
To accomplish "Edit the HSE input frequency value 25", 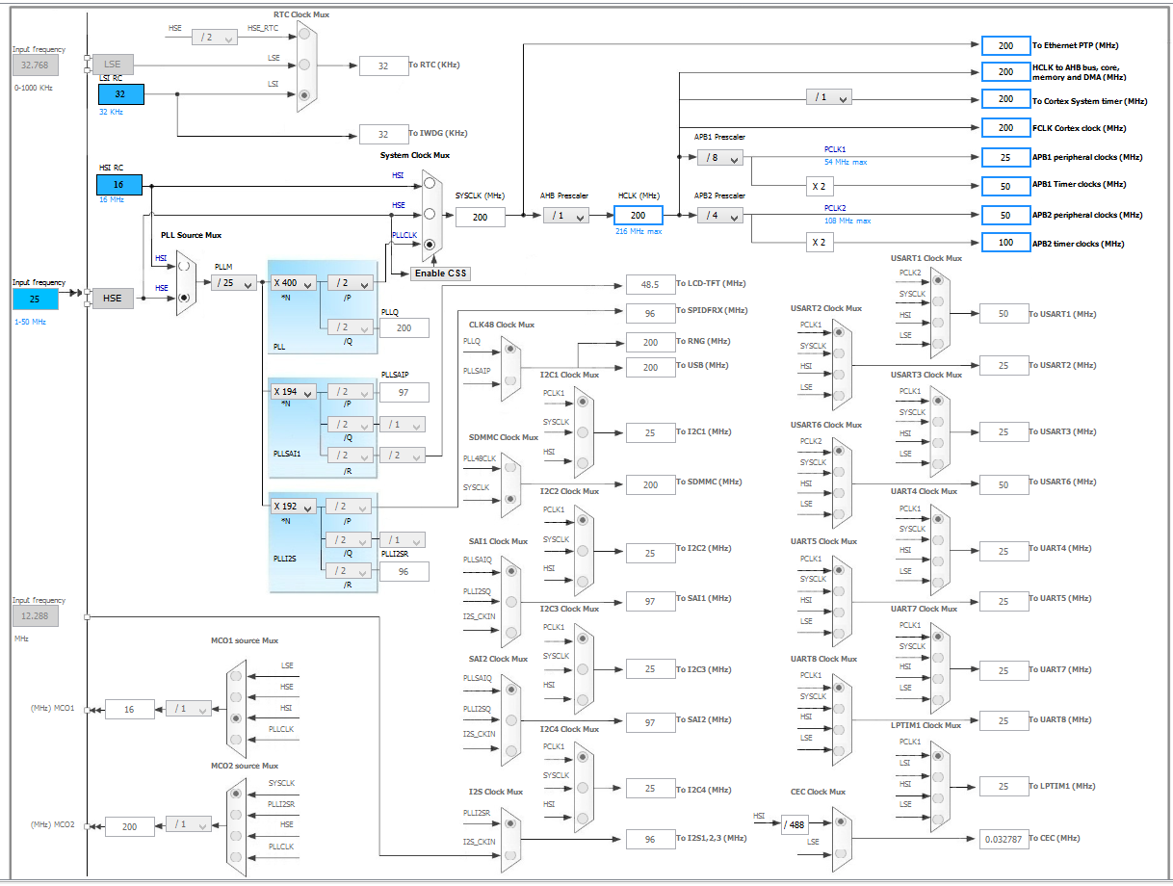I will coord(35,299).
